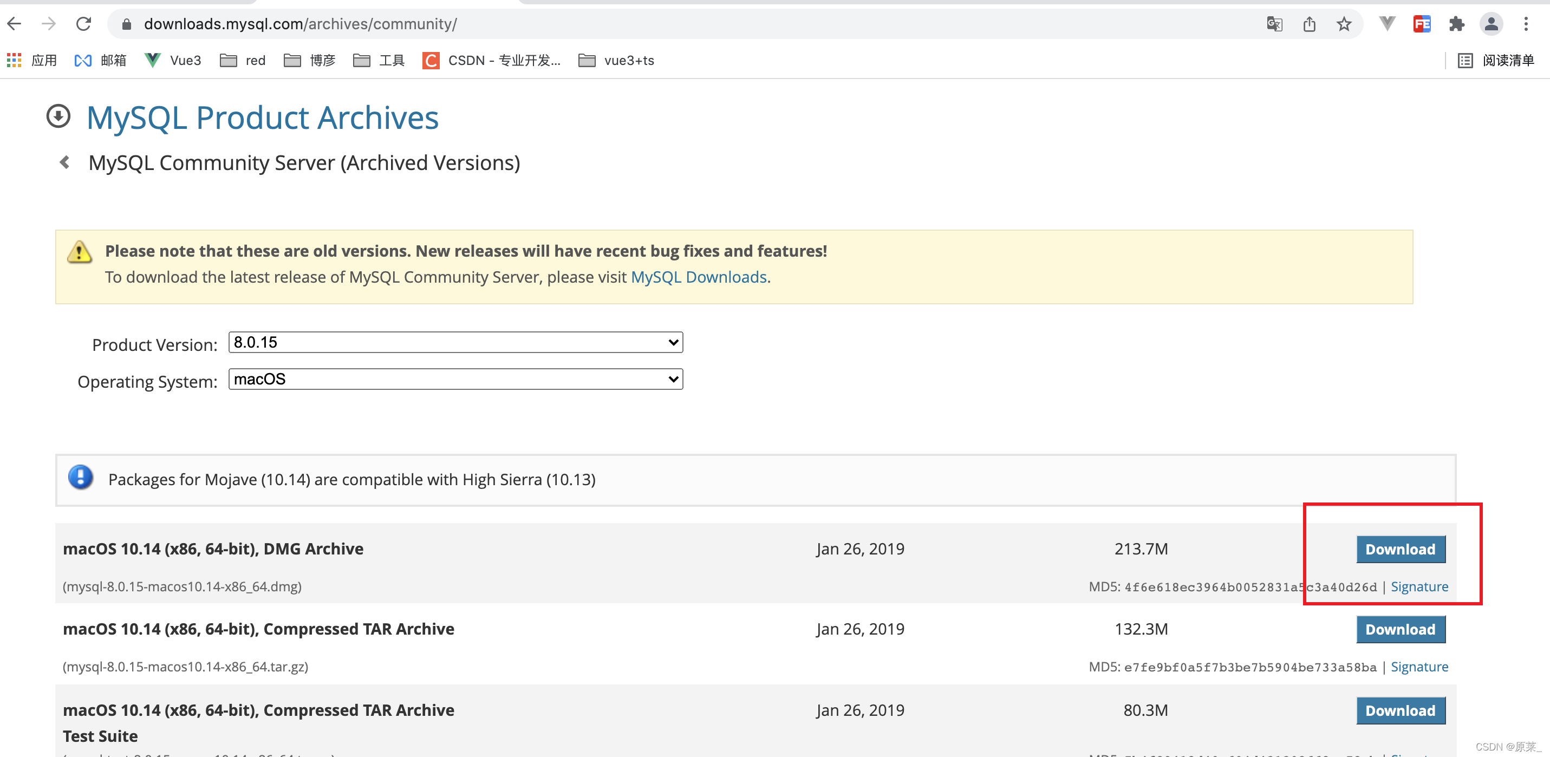Open the Operating System dropdown
The height and width of the screenshot is (757, 1550).
pyautogui.click(x=455, y=379)
